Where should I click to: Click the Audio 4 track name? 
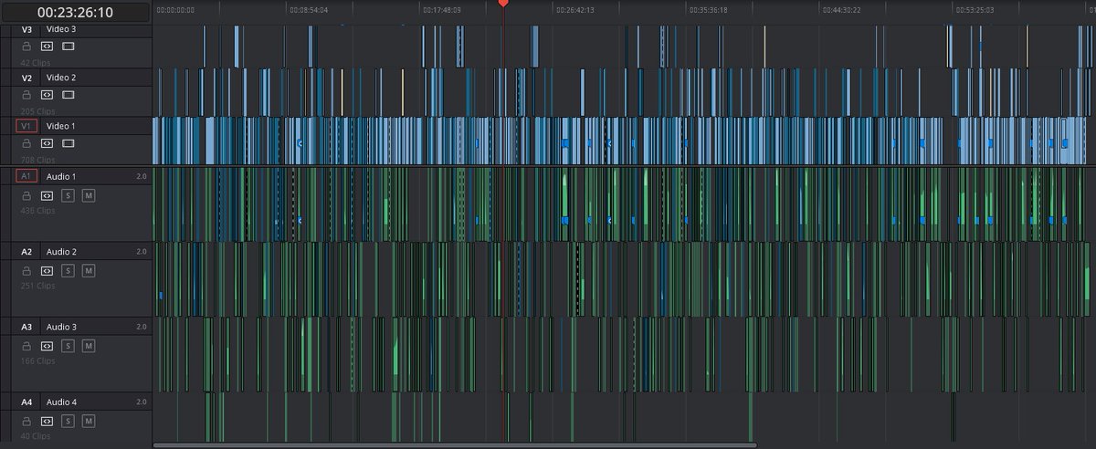(61, 402)
